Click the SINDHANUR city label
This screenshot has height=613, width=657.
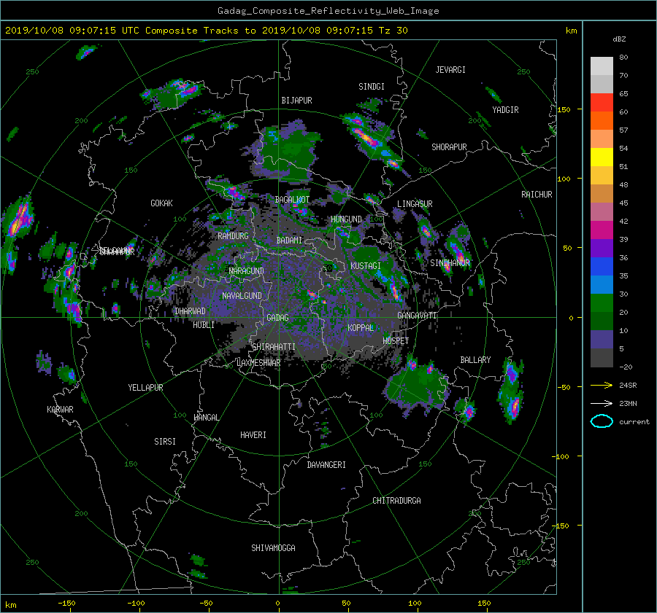tap(450, 263)
